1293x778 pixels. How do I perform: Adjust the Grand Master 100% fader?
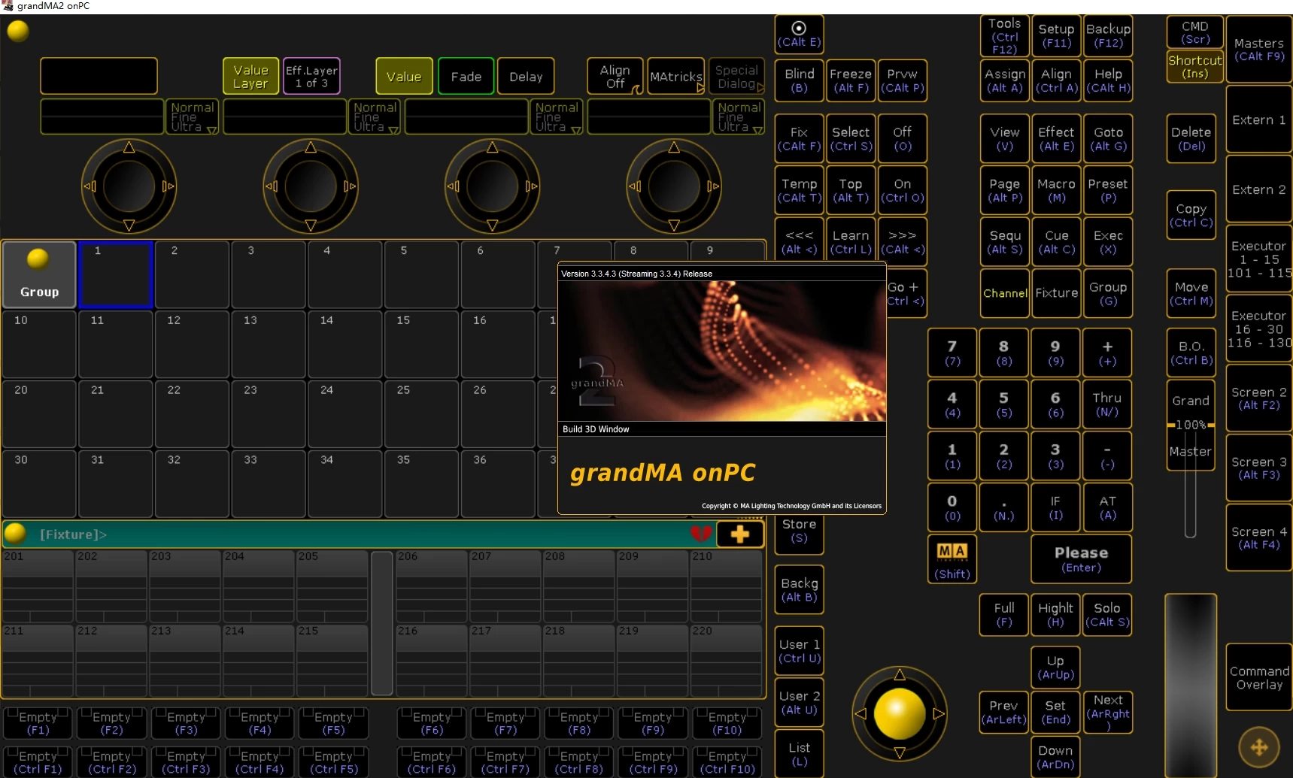pyautogui.click(x=1191, y=425)
